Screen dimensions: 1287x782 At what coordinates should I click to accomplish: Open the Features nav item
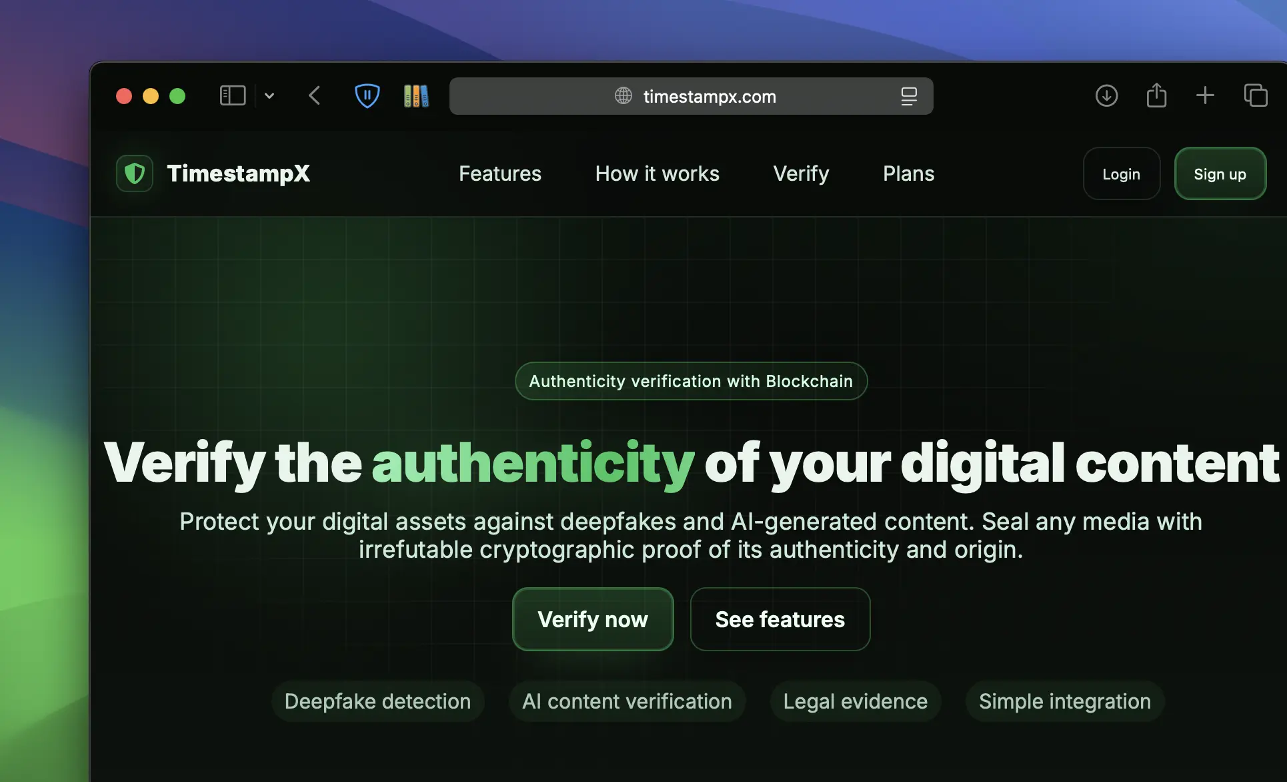click(x=500, y=173)
